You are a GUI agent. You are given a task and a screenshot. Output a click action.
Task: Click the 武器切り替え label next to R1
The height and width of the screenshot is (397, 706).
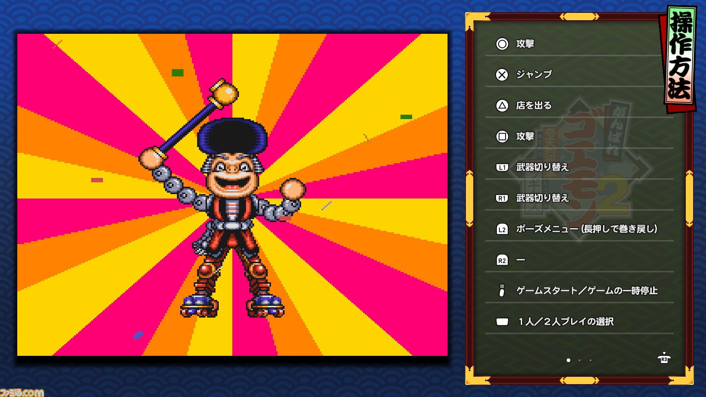tap(542, 198)
